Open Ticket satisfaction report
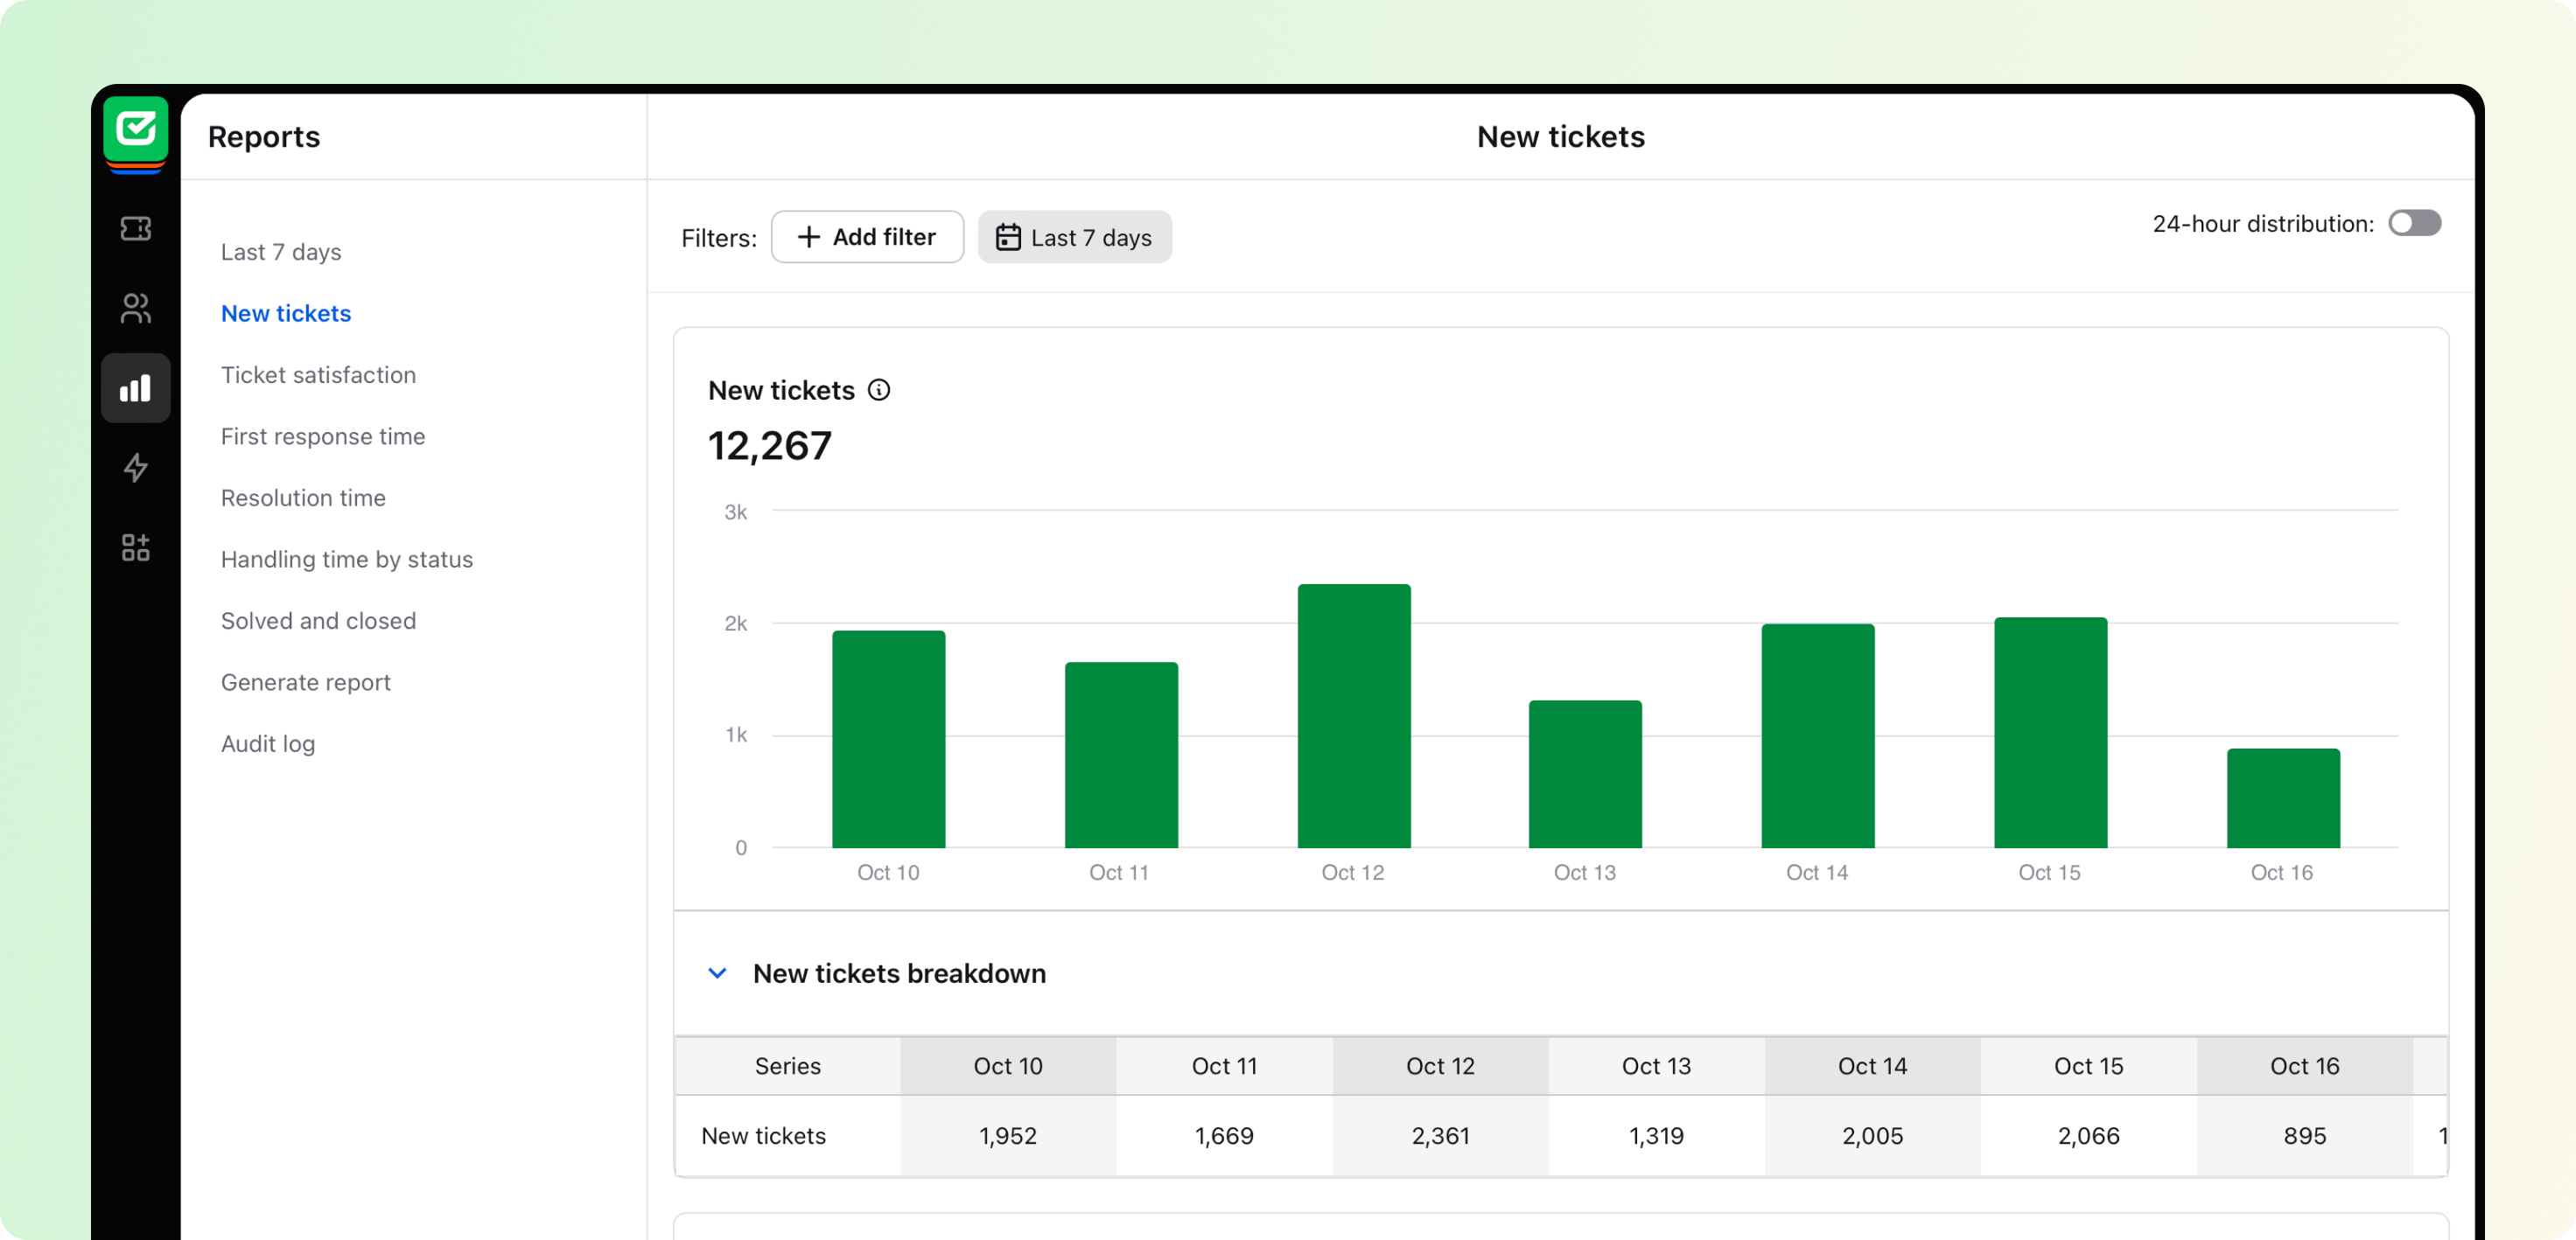The width and height of the screenshot is (2576, 1240). coord(318,374)
